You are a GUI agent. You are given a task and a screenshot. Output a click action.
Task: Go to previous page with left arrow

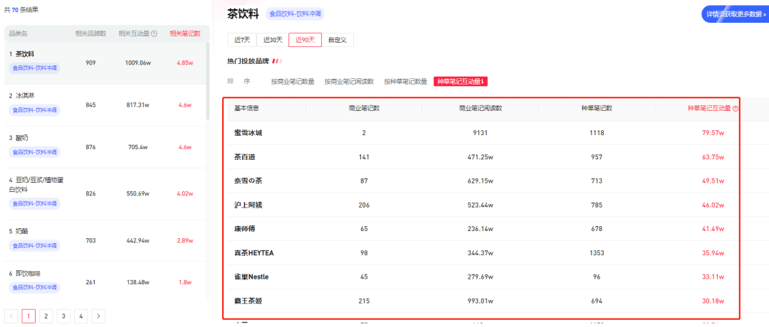pos(11,316)
